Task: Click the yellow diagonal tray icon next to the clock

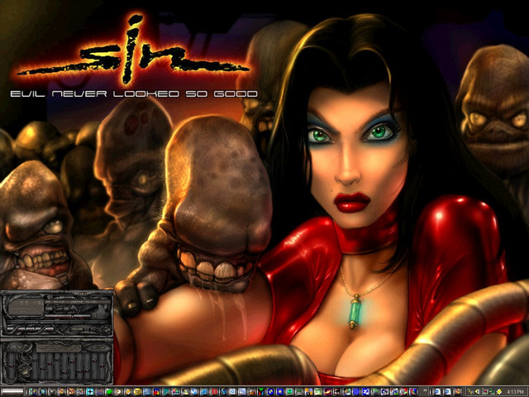Action: 499,392
